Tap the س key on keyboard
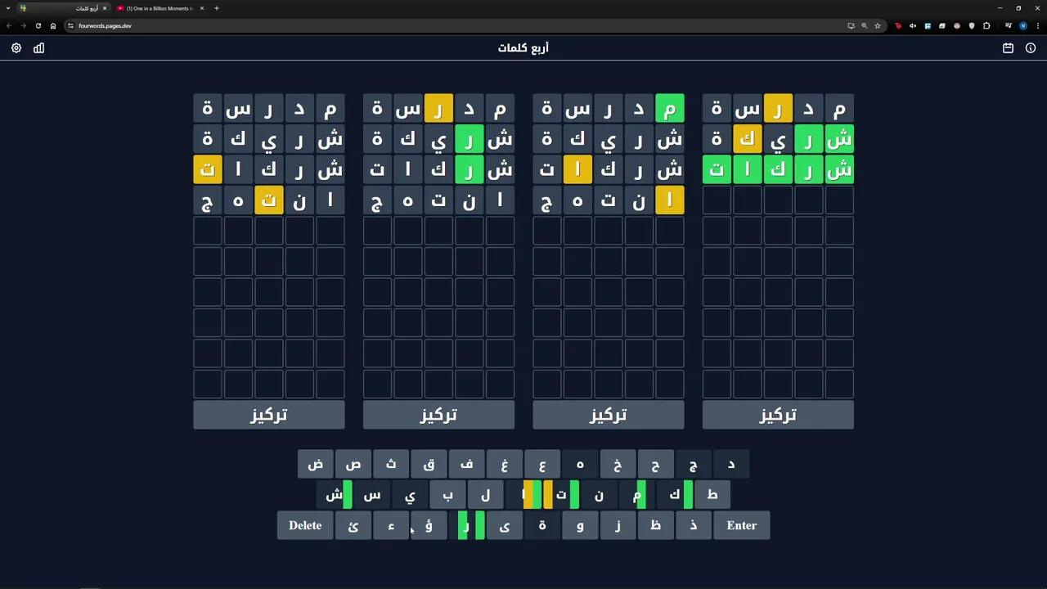The height and width of the screenshot is (589, 1047). point(372,495)
